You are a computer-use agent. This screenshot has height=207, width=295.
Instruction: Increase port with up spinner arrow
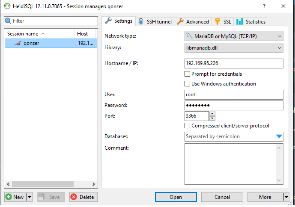tap(212, 114)
